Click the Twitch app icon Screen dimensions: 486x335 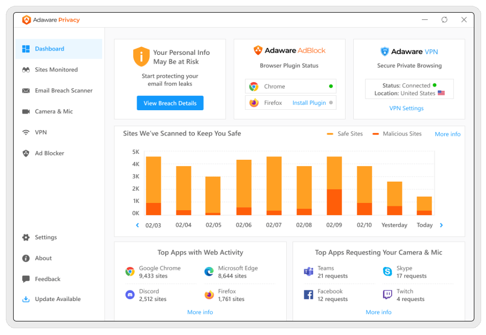click(387, 295)
